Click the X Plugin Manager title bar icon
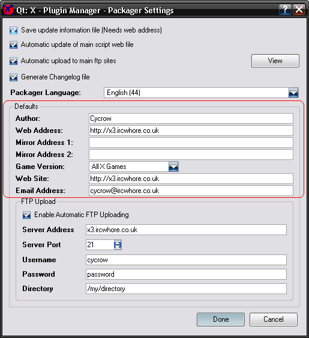The height and width of the screenshot is (338, 309). click(x=8, y=10)
